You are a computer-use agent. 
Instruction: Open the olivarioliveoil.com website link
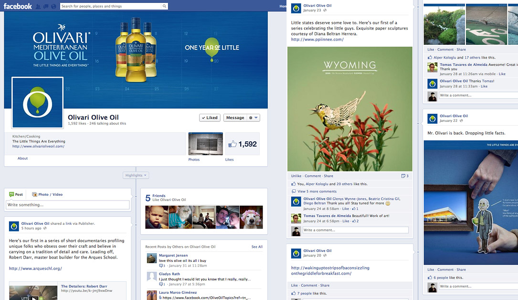pos(38,146)
